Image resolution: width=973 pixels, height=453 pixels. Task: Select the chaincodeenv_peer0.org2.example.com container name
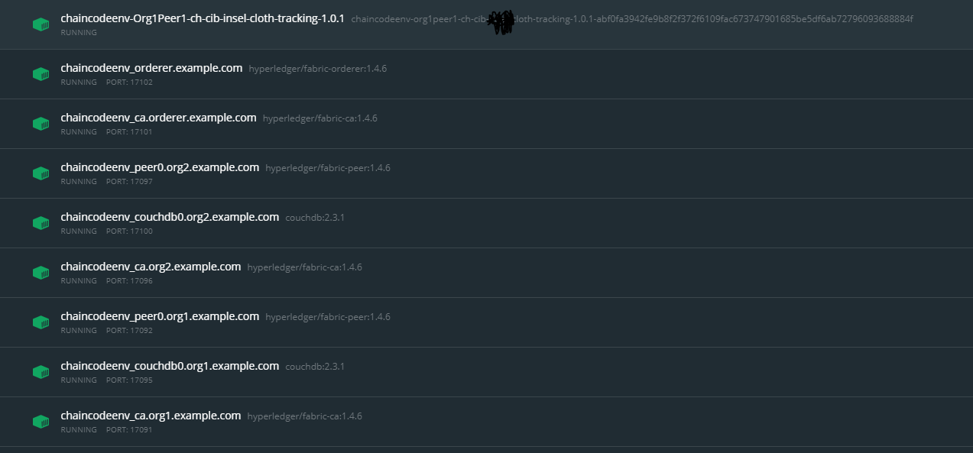(160, 167)
